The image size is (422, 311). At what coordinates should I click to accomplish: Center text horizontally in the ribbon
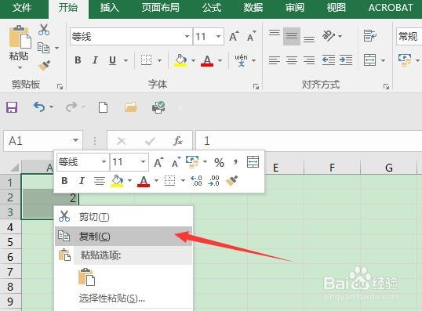[x=292, y=60]
